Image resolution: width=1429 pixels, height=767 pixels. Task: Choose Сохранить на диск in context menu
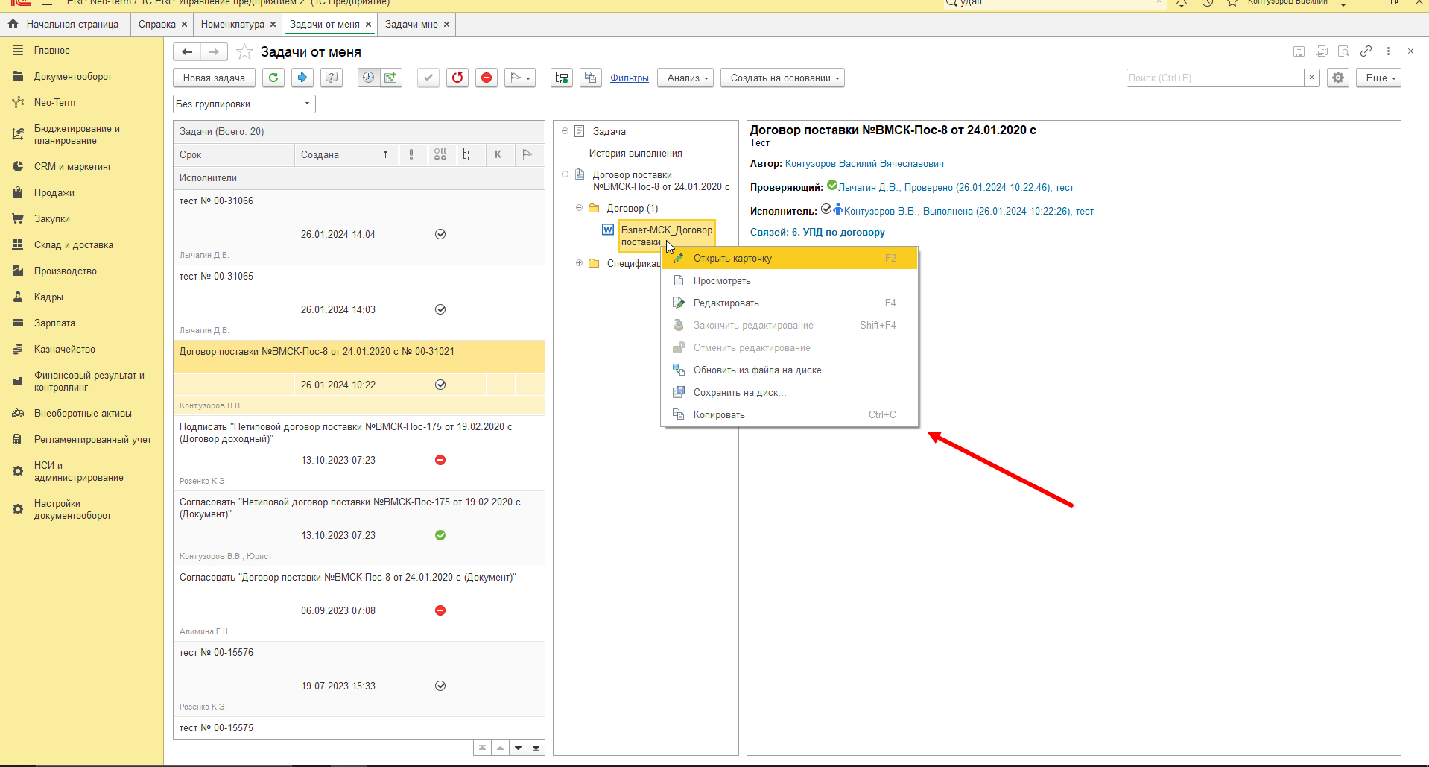click(x=789, y=392)
